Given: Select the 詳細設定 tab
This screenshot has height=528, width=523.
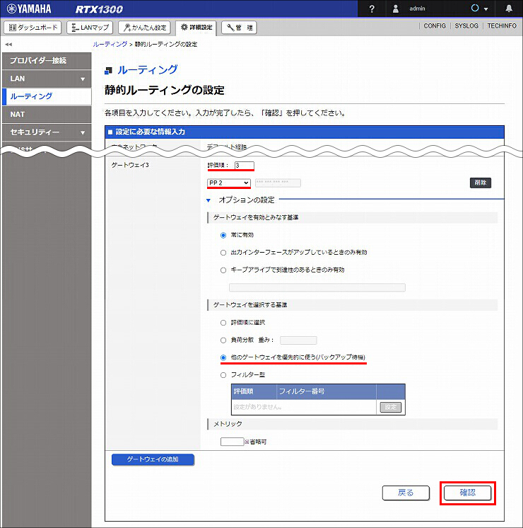Looking at the screenshot, I should coord(196,28).
